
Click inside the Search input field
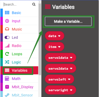pos(18,4)
